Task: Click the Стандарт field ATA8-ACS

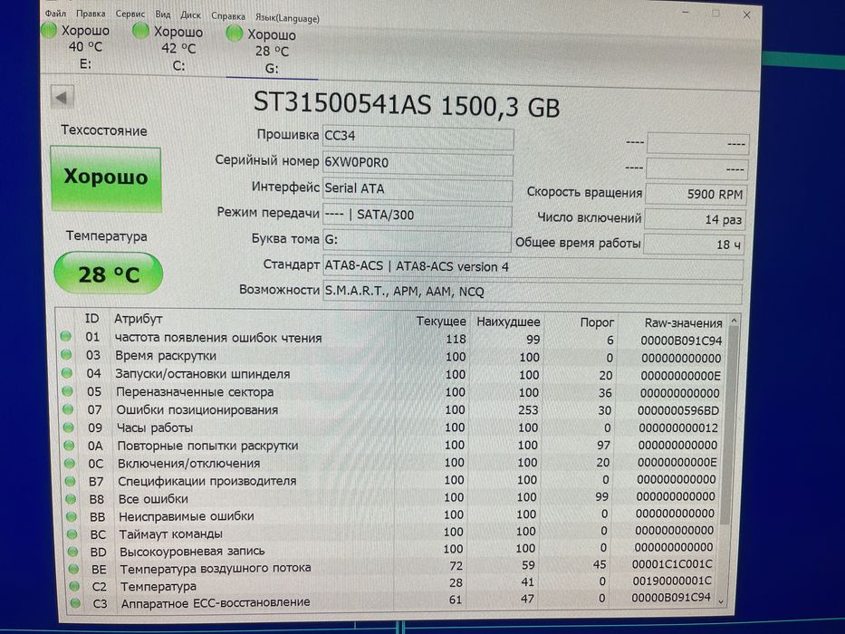Action: 533,267
